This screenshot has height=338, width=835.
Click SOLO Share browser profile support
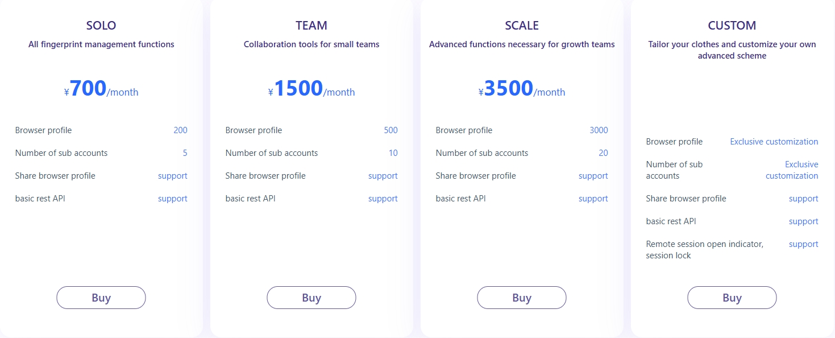tap(172, 176)
